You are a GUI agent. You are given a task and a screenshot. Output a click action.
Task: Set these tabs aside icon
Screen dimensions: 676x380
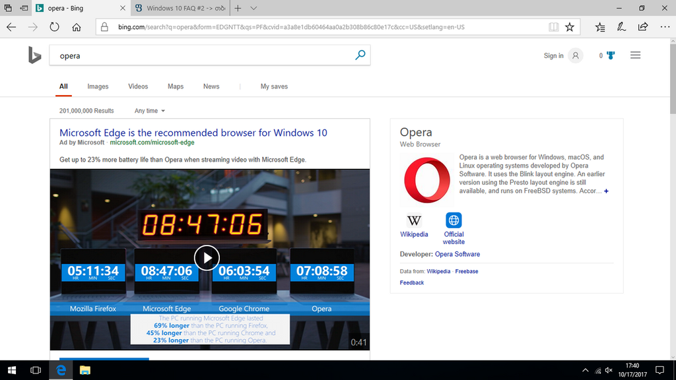24,8
